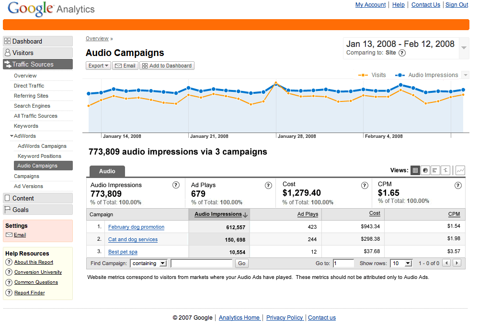
Task: Open the My Account link
Action: tap(371, 5)
